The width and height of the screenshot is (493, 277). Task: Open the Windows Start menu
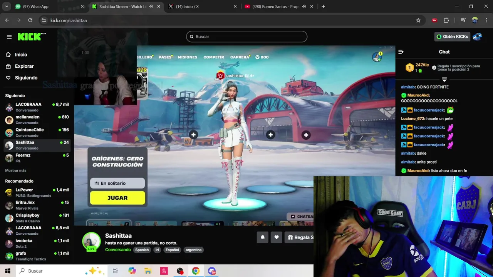click(8, 271)
